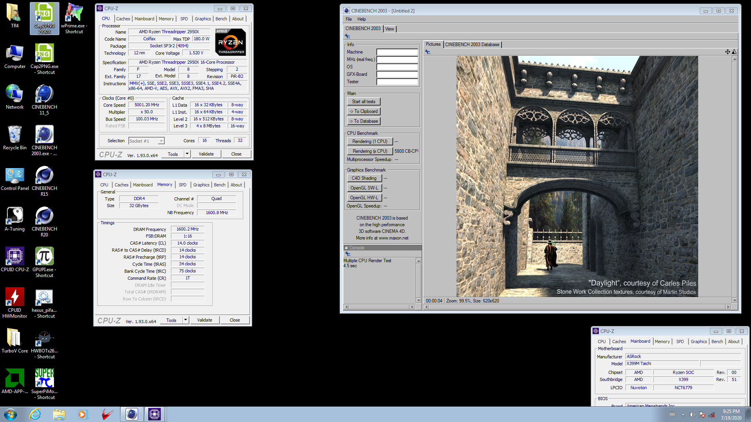This screenshot has width=751, height=422.
Task: Click the Tester input field in CINEBENCH
Action: coord(397,82)
